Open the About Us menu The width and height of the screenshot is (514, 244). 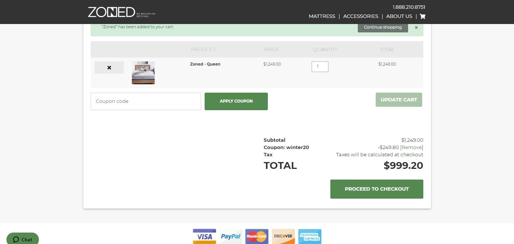click(x=399, y=16)
